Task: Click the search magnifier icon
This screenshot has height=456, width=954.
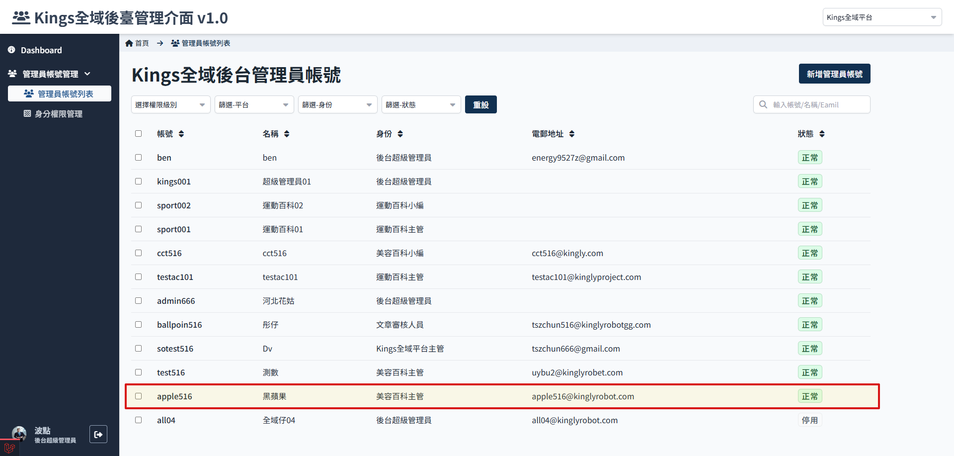Action: (x=763, y=104)
